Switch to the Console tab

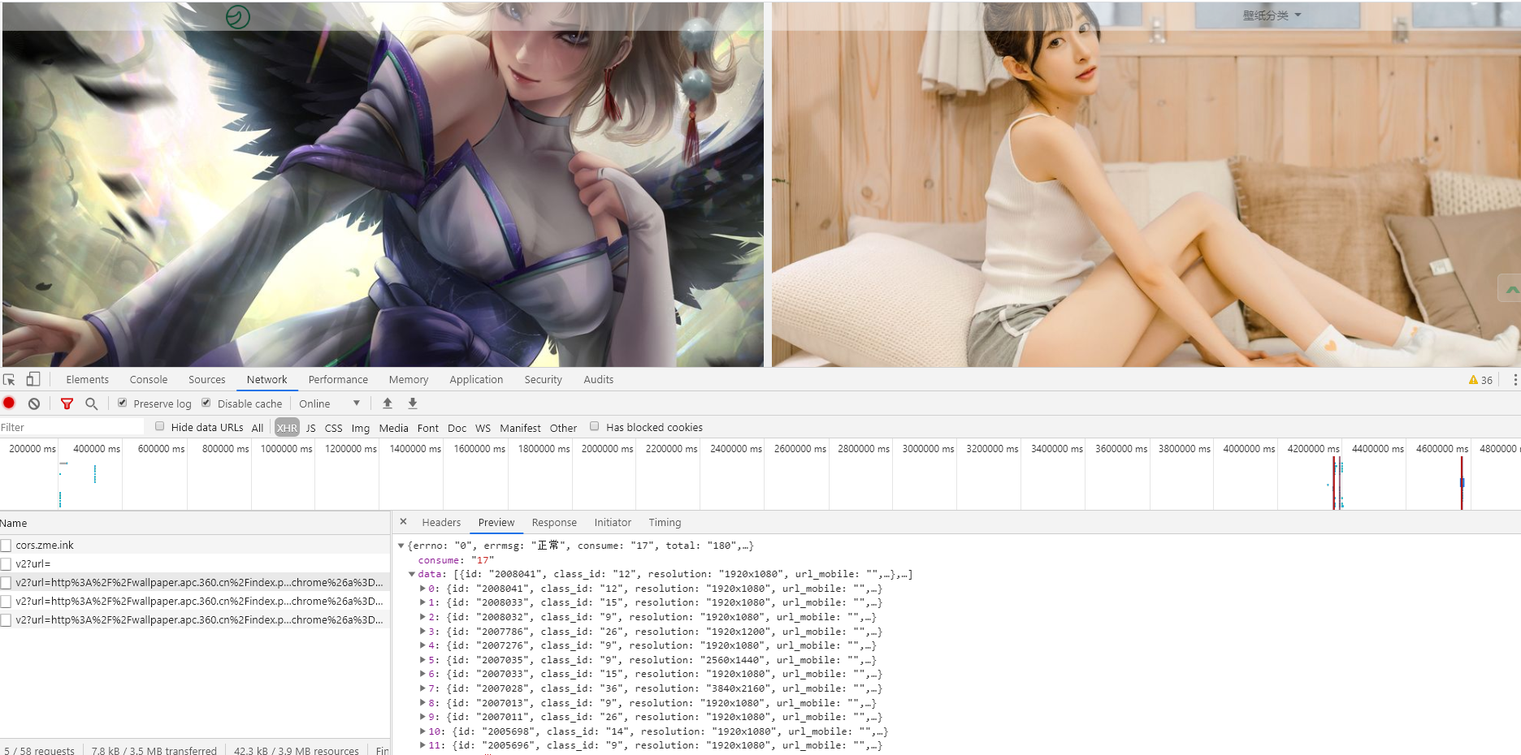click(149, 380)
